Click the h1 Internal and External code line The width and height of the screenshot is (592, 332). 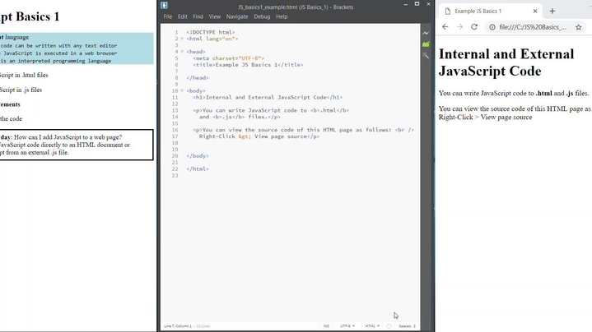pyautogui.click(x=268, y=97)
